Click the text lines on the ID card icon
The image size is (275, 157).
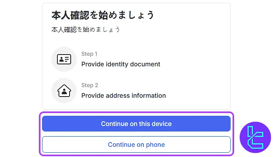click(67, 59)
